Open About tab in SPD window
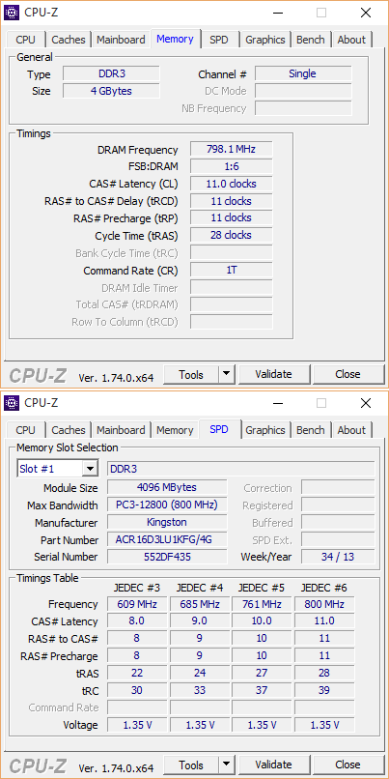The image size is (389, 779). [351, 430]
